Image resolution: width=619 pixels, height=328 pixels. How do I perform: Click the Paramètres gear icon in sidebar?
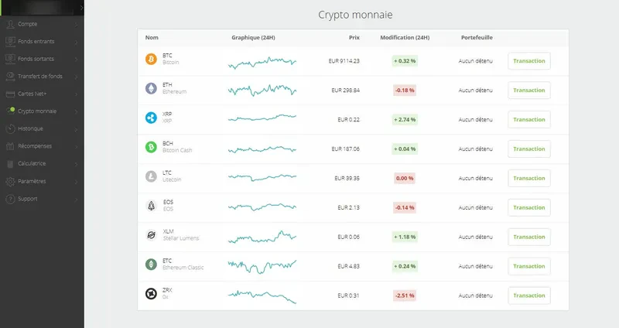coord(10,182)
